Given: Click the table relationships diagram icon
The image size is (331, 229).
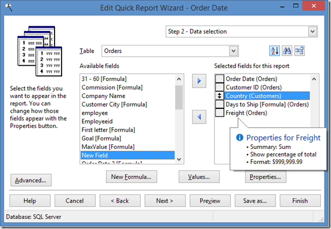Looking at the screenshot, I should click(x=299, y=51).
